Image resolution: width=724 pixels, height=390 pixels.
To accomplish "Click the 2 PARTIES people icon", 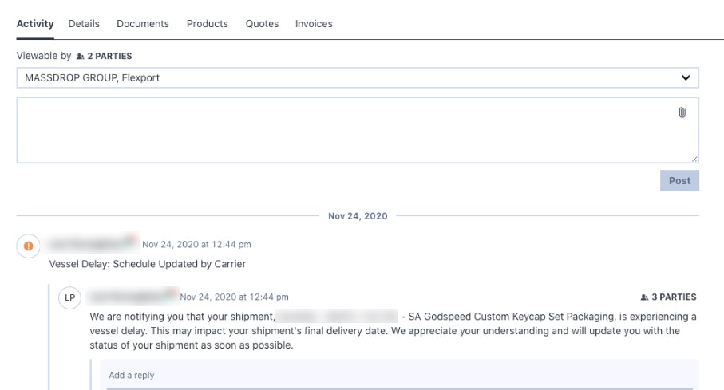I will point(80,57).
